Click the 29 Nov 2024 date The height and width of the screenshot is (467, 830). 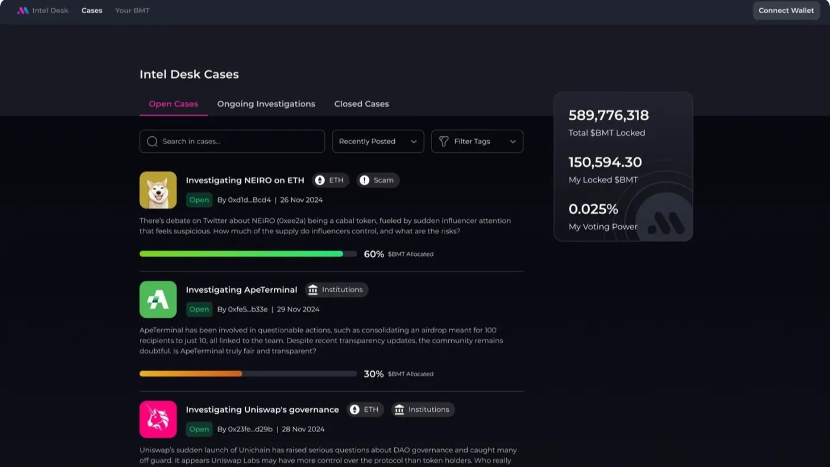click(x=298, y=309)
